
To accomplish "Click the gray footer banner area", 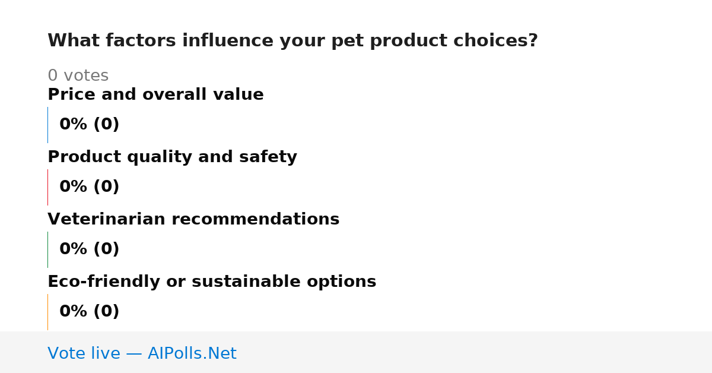I will click(x=356, y=352).
